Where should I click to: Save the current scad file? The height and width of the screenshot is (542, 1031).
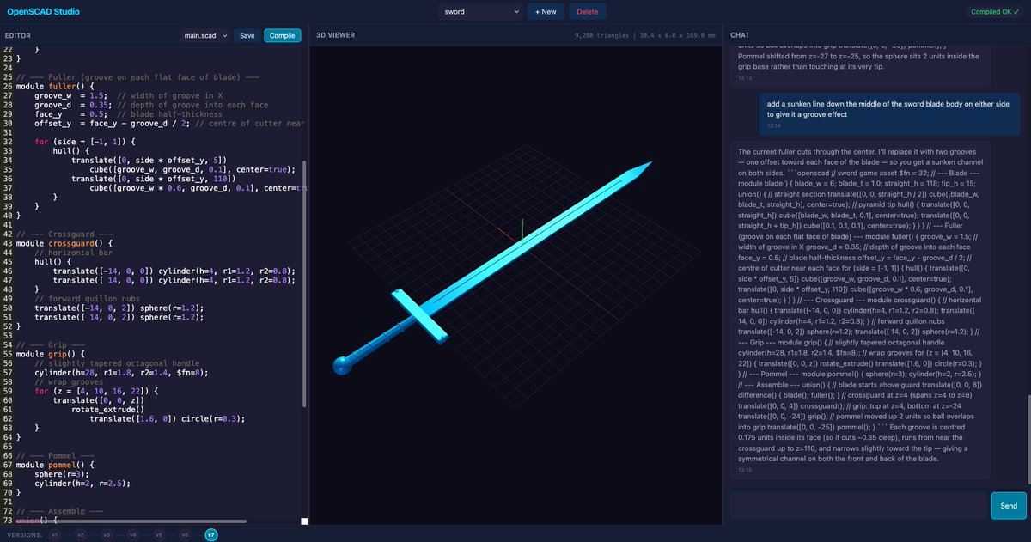pyautogui.click(x=247, y=35)
